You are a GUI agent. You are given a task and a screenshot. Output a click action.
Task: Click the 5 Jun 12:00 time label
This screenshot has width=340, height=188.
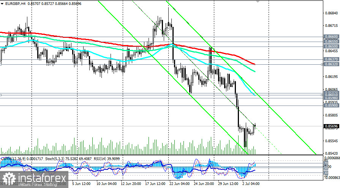(x=81, y=184)
